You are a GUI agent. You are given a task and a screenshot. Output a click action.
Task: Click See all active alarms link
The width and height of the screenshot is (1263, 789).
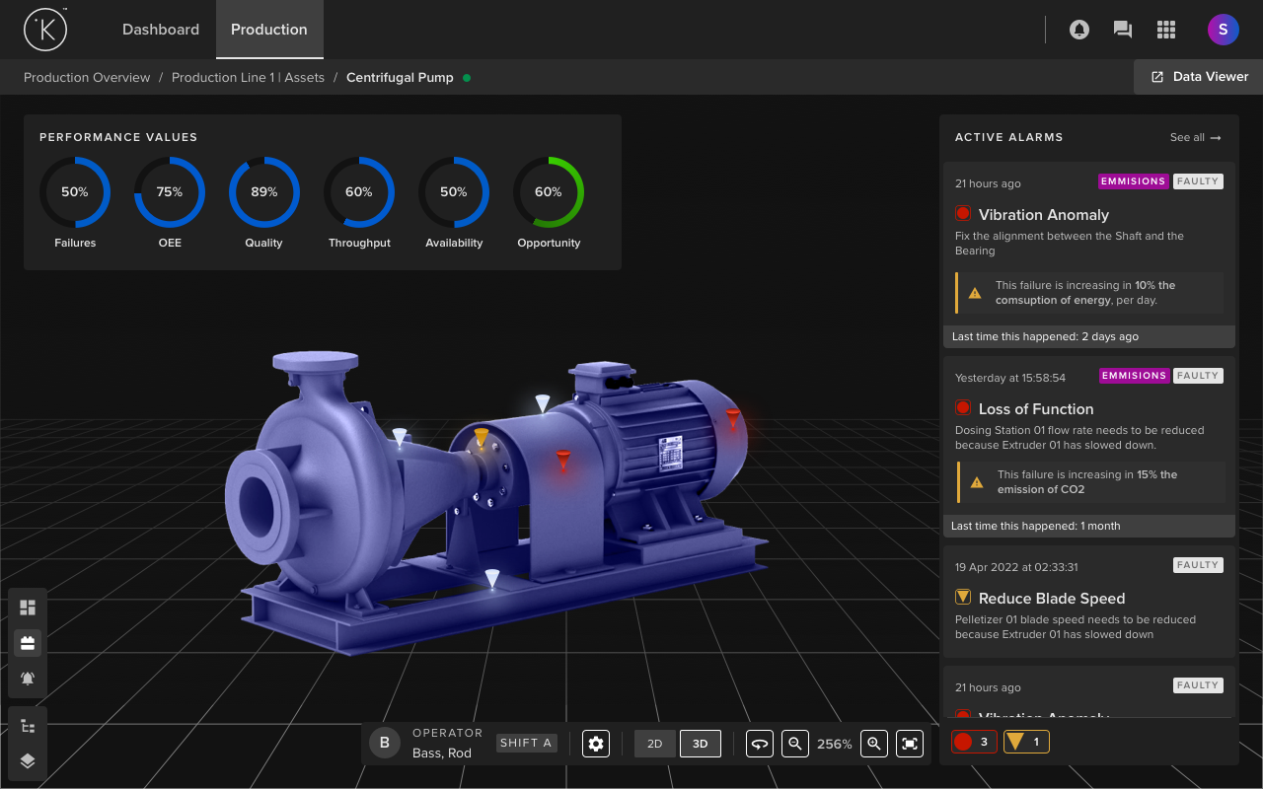click(x=1195, y=137)
